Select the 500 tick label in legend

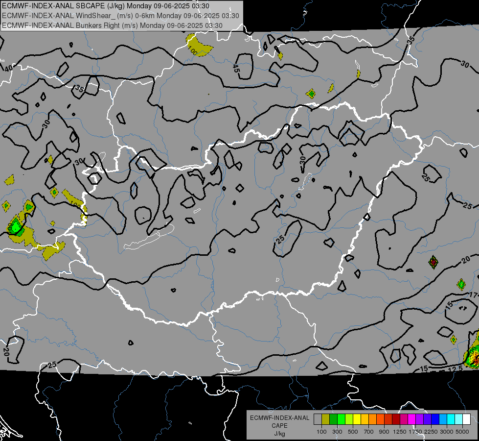point(353,432)
